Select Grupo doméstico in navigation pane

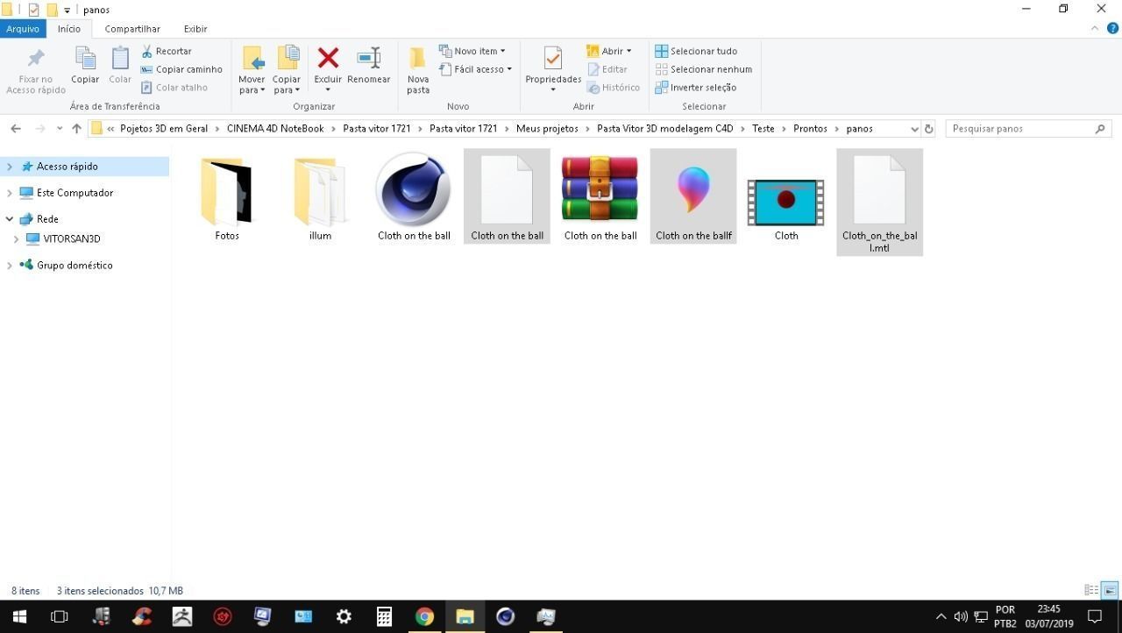(x=66, y=265)
